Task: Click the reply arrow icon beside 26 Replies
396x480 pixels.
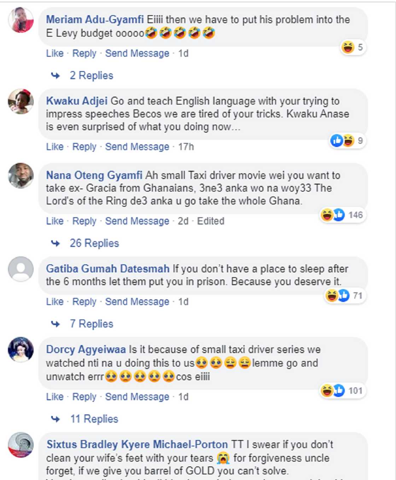Action: [x=55, y=243]
